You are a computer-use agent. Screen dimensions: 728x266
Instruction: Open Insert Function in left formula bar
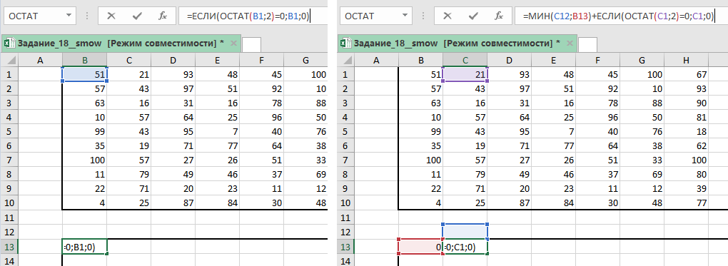163,16
